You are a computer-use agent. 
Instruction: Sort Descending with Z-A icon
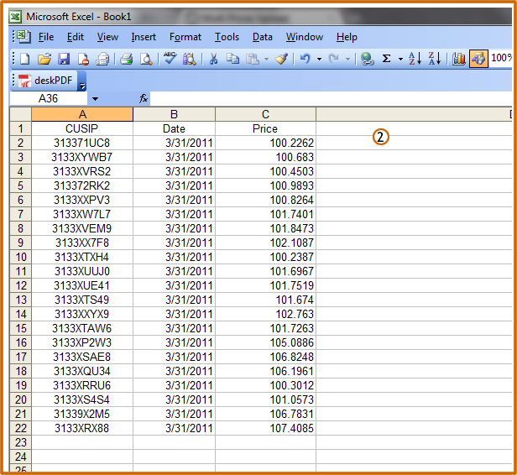click(x=434, y=59)
